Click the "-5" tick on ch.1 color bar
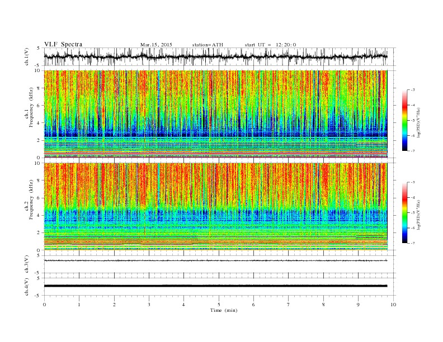 tap(412, 121)
